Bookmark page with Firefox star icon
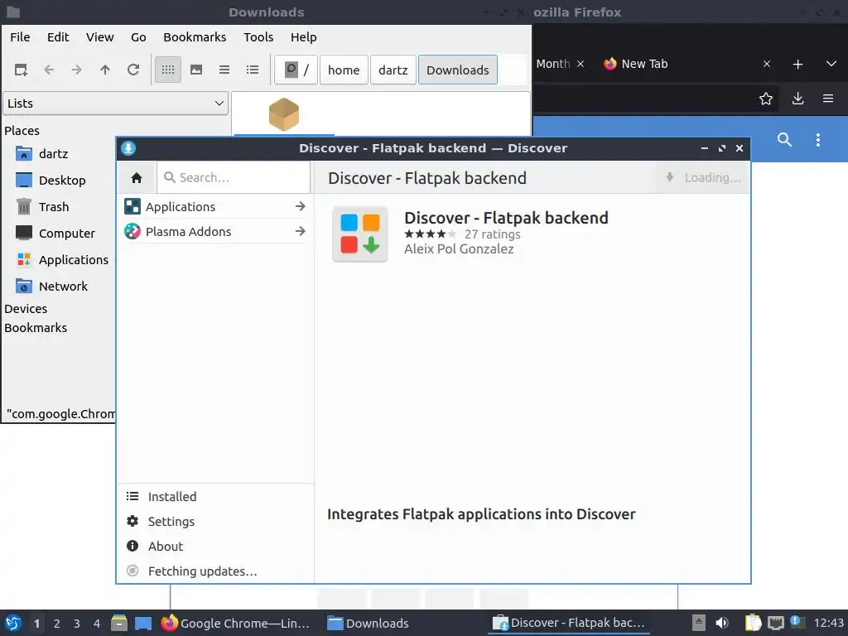This screenshot has height=636, width=848. click(766, 99)
